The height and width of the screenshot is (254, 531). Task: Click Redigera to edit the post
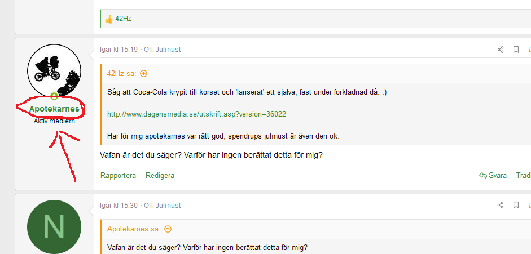[160, 175]
